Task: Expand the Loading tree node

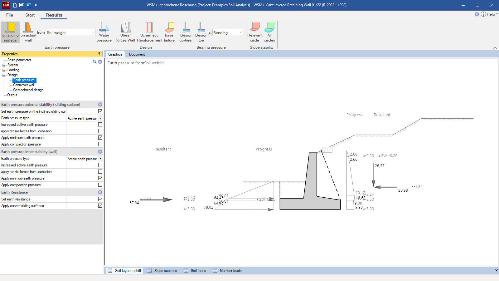Action: 4,70
